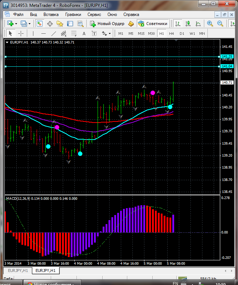Select the text tool A
The height and width of the screenshot is (285, 238).
[84, 33]
